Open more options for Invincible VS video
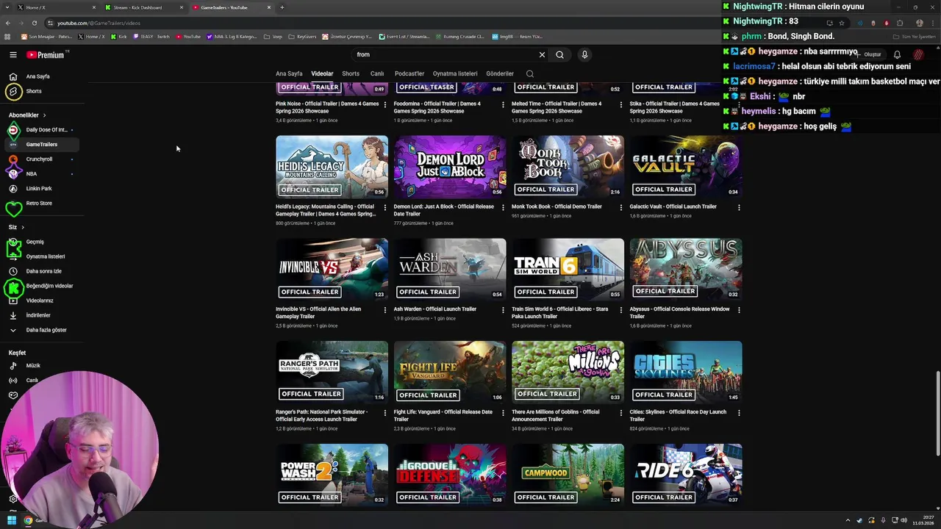The width and height of the screenshot is (941, 529). click(384, 310)
